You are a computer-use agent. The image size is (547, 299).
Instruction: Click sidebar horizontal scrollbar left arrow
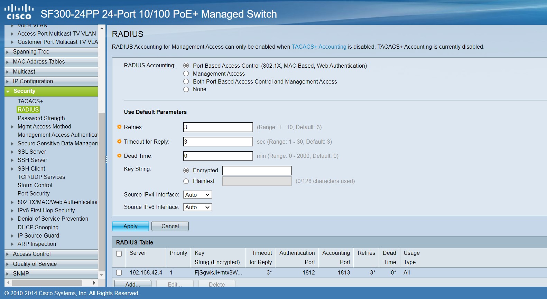pos(8,283)
